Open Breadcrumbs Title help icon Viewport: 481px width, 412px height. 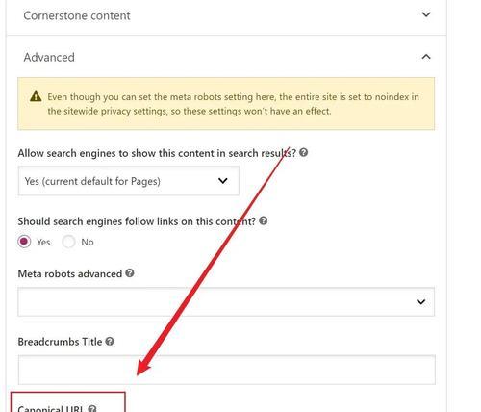tap(110, 341)
